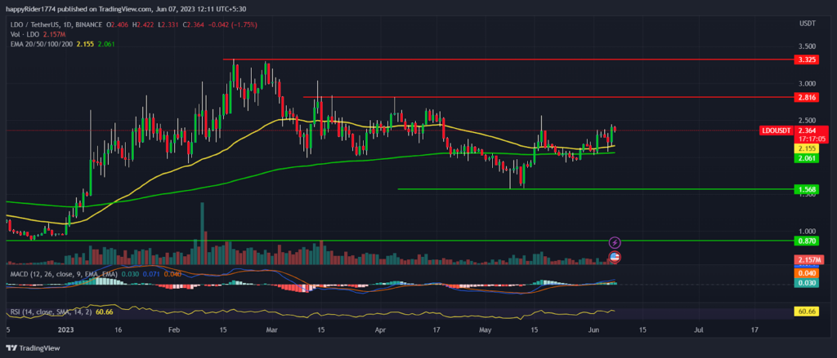Click the 17:17:05 candle countdown timer
This screenshot has height=358, width=837.
click(x=811, y=139)
